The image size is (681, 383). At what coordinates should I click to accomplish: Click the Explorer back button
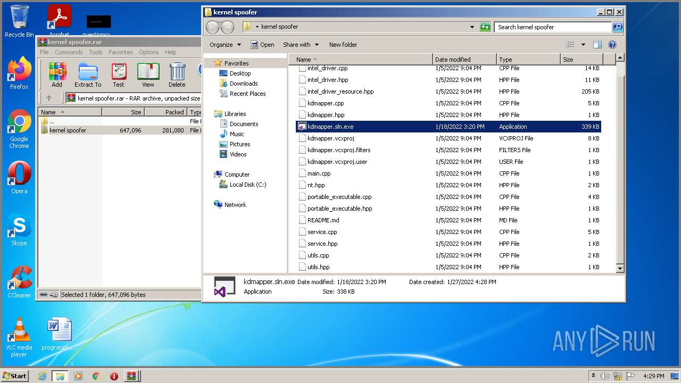click(212, 27)
